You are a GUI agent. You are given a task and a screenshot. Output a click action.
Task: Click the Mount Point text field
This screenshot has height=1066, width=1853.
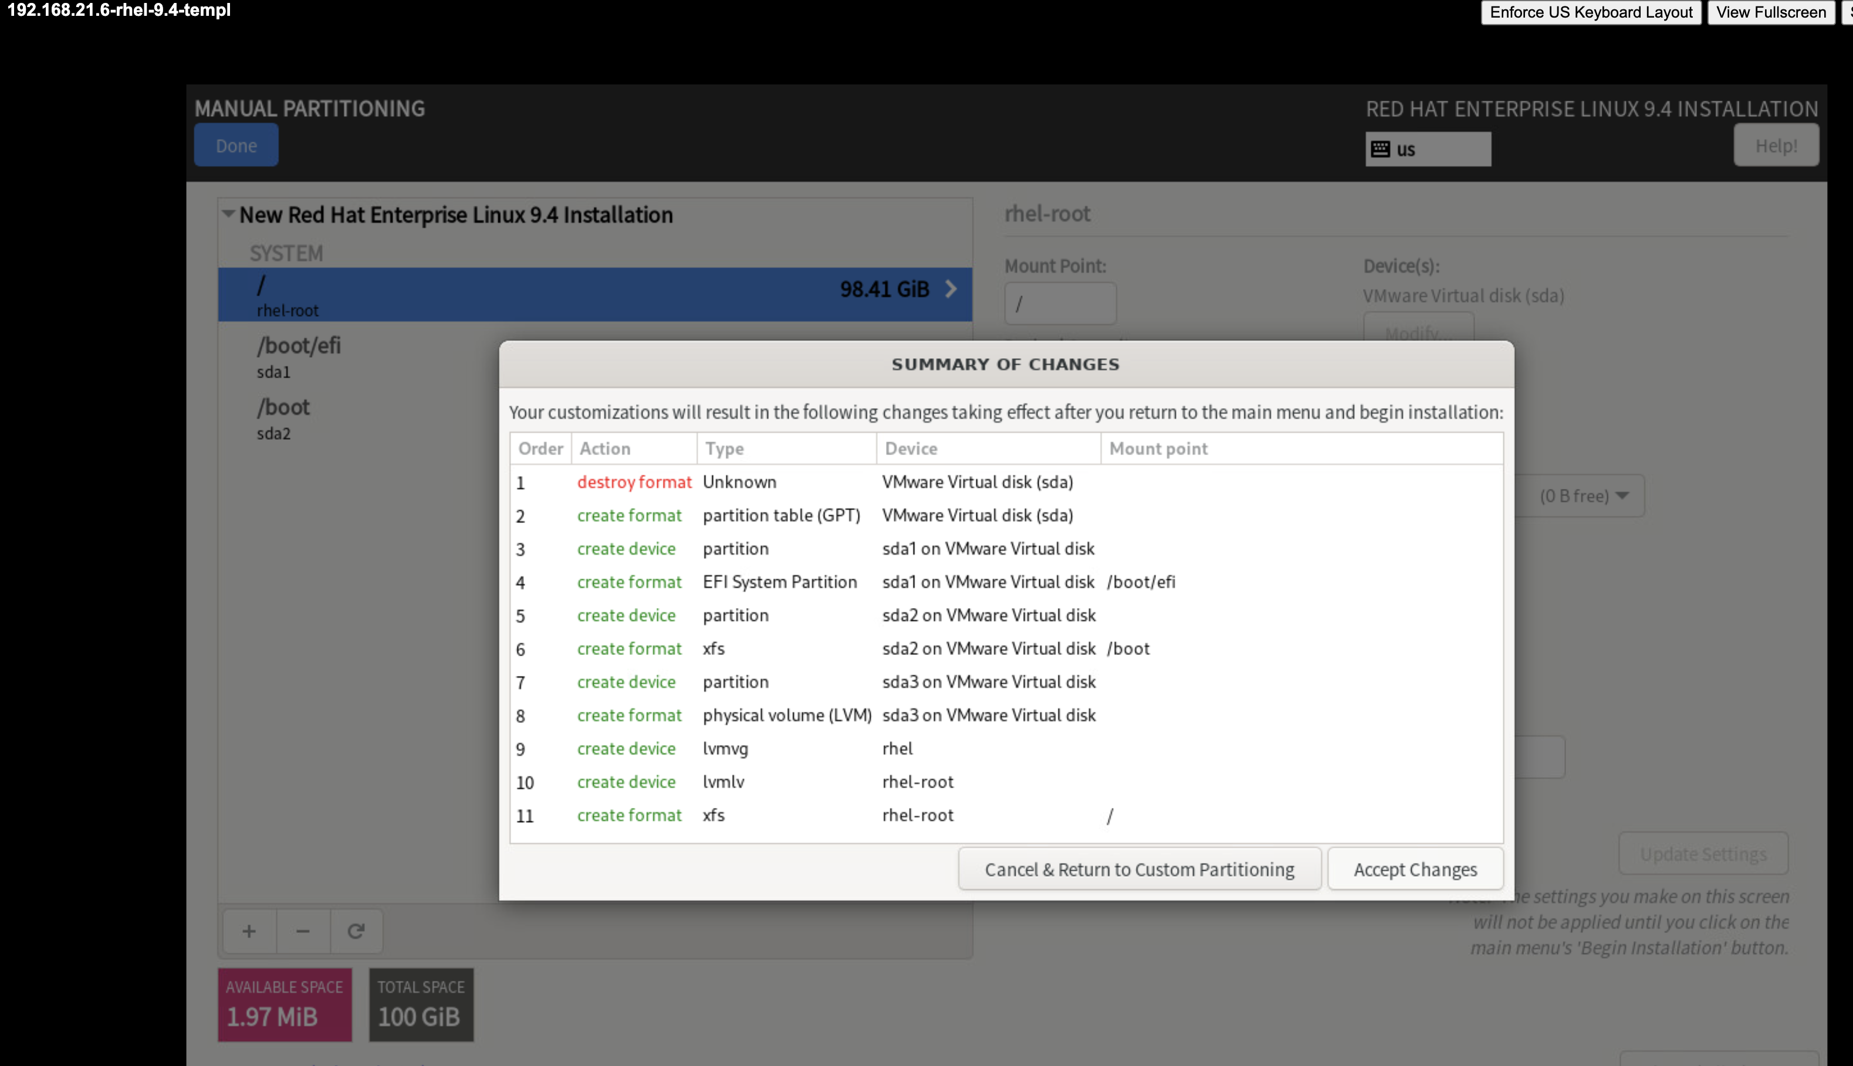point(1059,304)
